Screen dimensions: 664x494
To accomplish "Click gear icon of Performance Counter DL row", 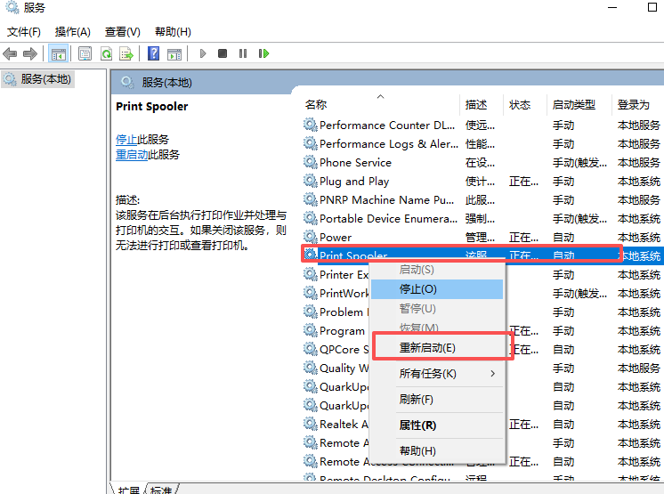I will pyautogui.click(x=311, y=125).
